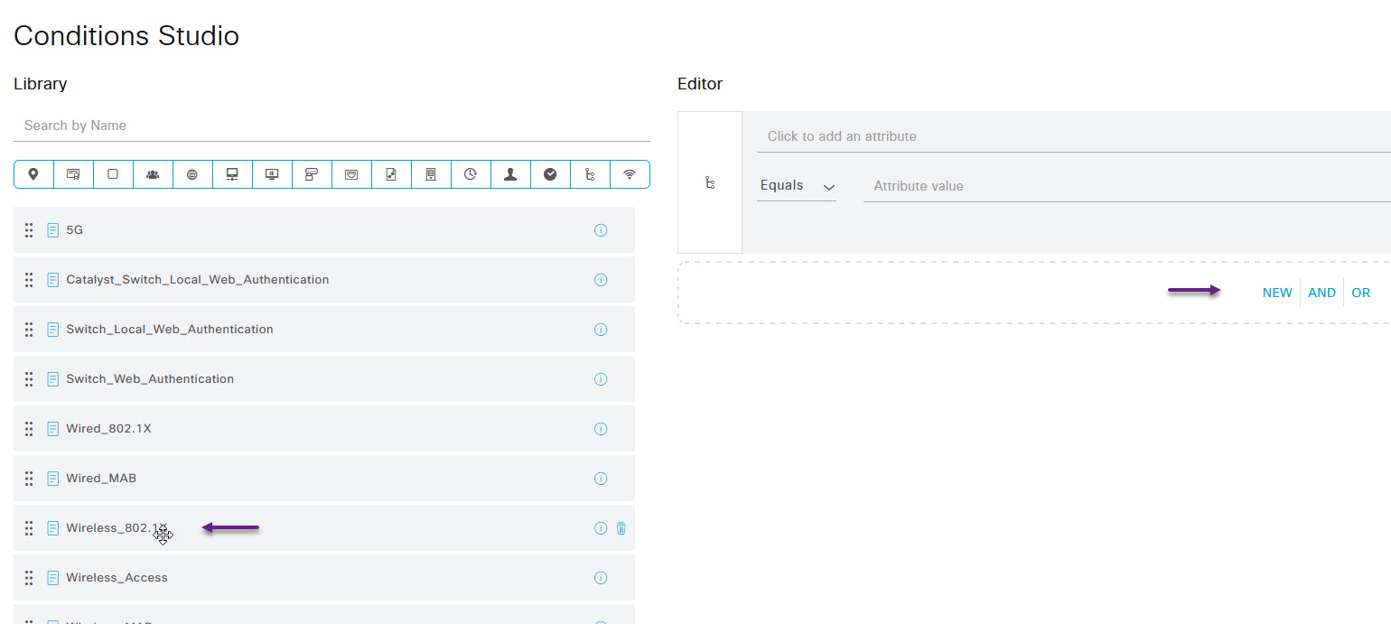The width and height of the screenshot is (1391, 624).
Task: Filter library by device lock icon
Action: [x=312, y=174]
